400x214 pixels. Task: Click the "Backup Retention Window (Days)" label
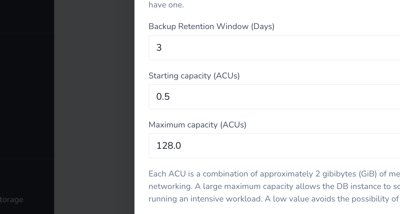(x=211, y=26)
